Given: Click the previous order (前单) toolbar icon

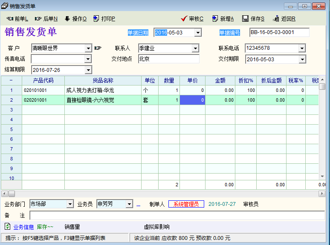Looking at the screenshot, I should (10, 19).
